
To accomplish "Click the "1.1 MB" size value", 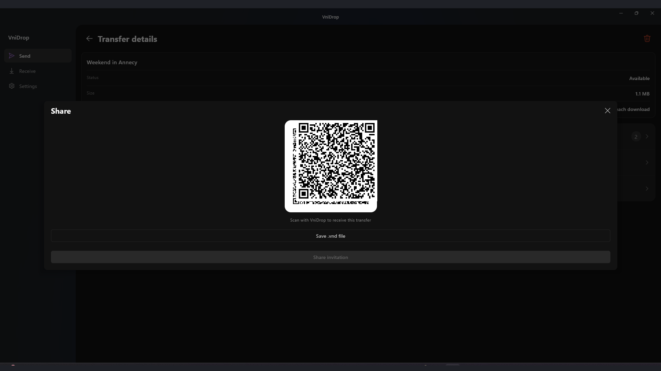I will click(642, 94).
